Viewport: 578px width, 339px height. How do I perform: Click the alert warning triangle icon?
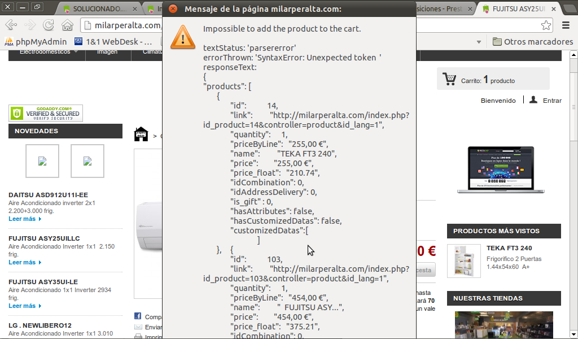click(x=183, y=37)
